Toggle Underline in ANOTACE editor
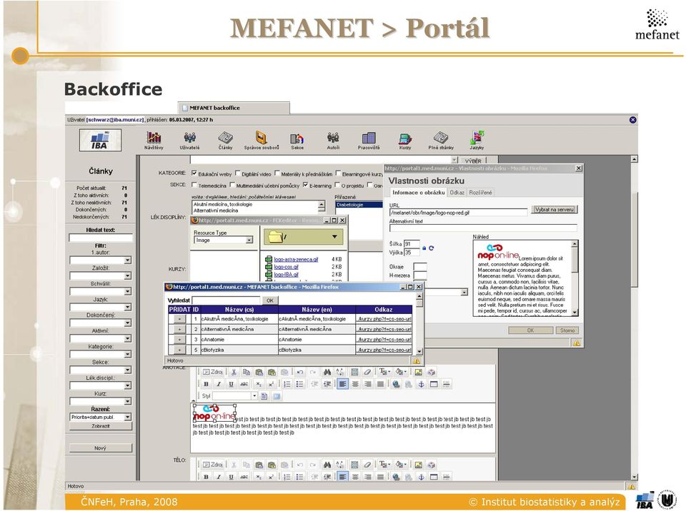 tap(231, 384)
